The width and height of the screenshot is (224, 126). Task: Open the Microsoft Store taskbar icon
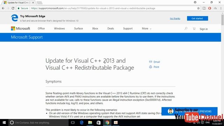99,122
